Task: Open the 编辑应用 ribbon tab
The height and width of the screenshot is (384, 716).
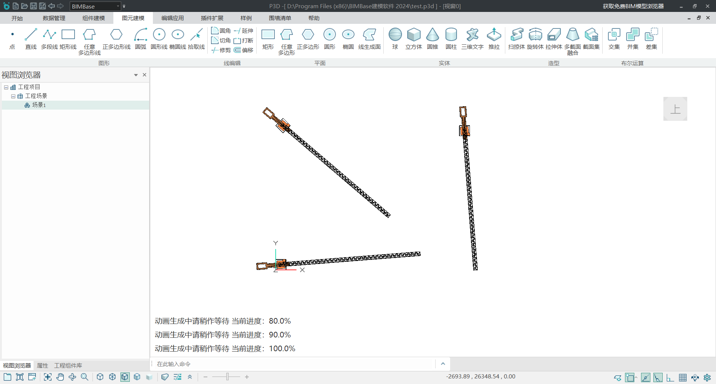Action: [173, 18]
